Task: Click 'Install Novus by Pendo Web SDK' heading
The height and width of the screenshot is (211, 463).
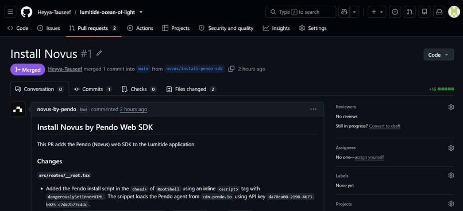Action: (95, 127)
